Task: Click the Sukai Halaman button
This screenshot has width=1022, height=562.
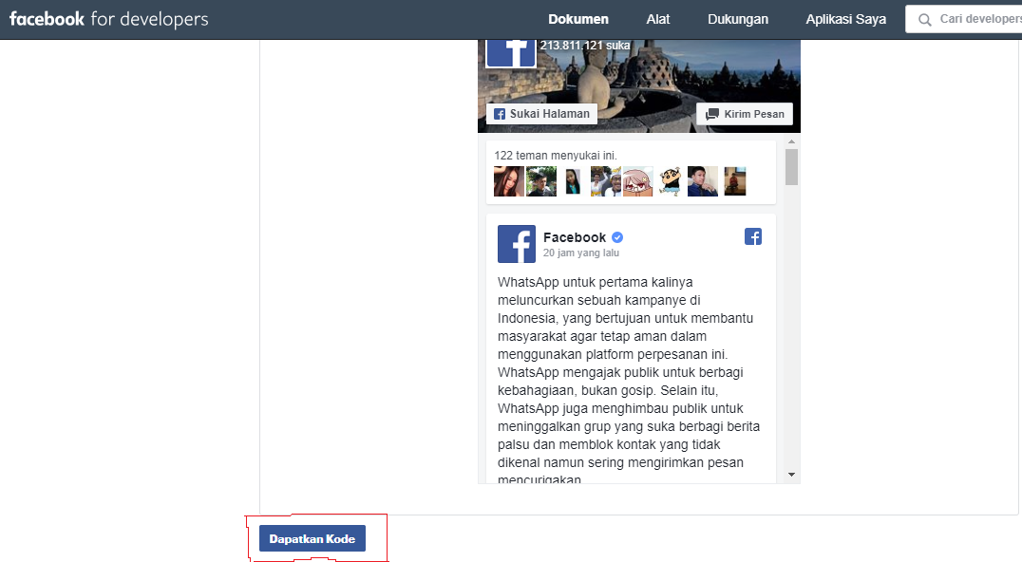Action: 541,113
